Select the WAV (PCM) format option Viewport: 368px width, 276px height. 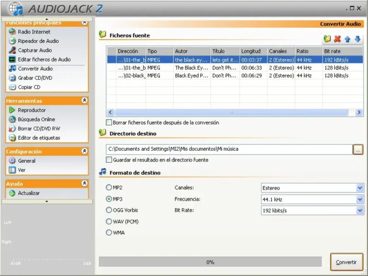pos(109,221)
